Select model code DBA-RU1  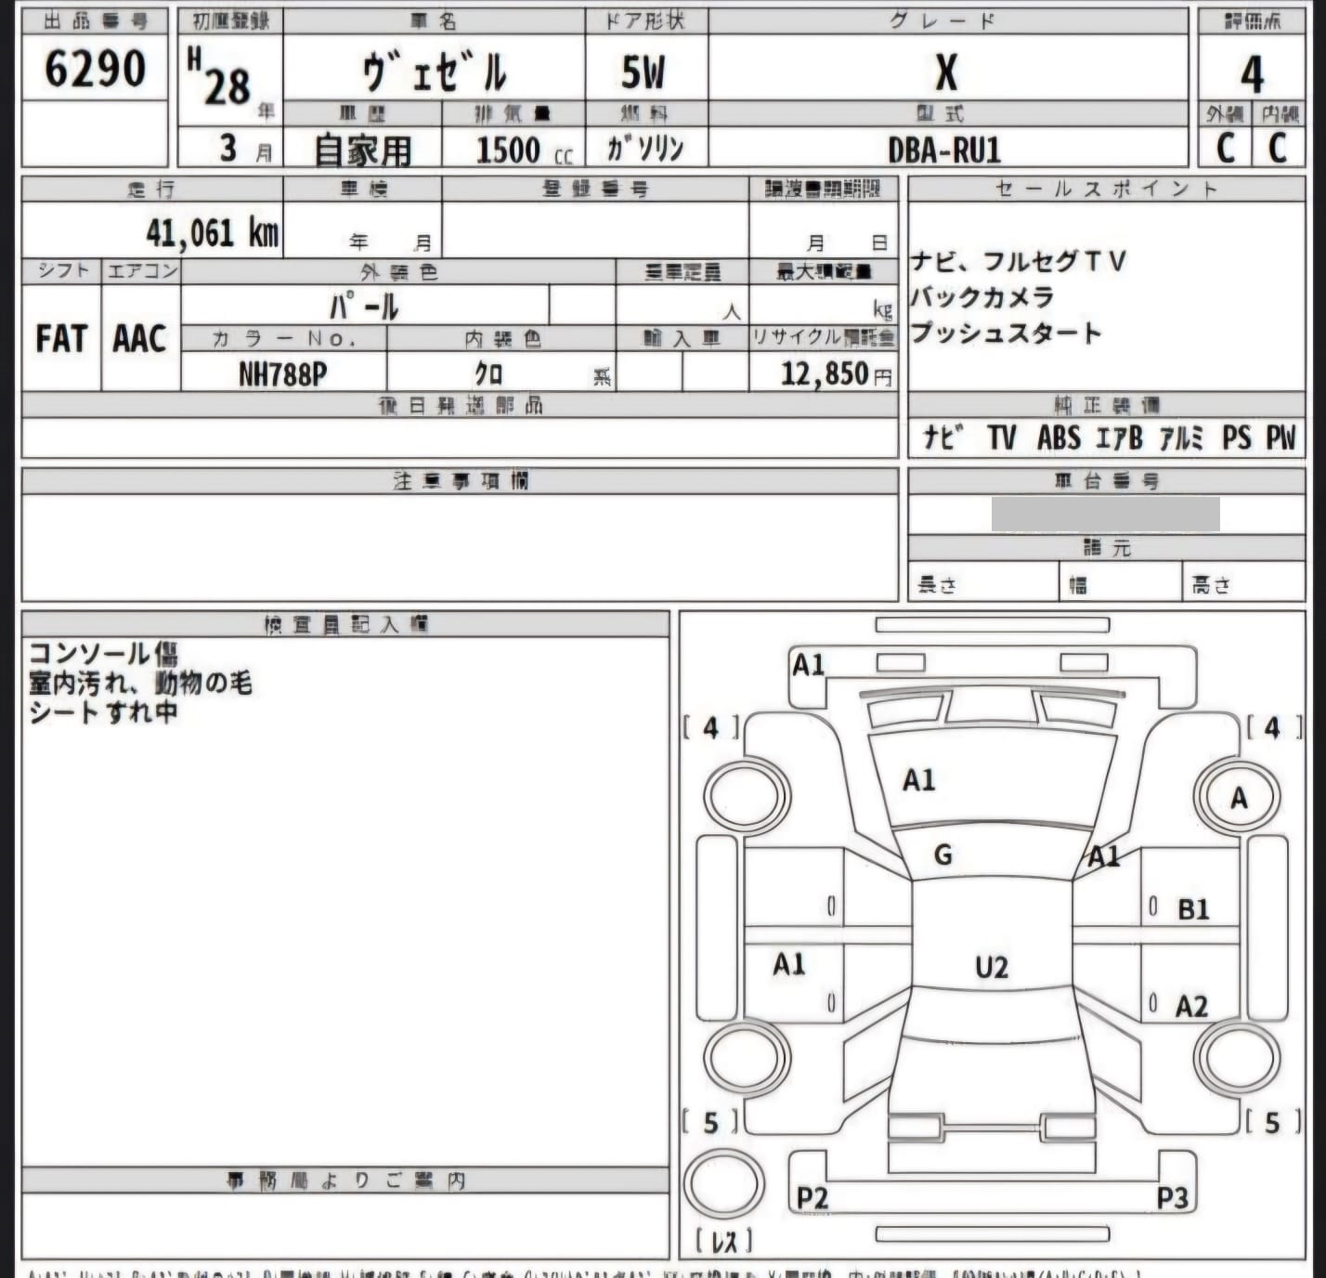point(944,150)
